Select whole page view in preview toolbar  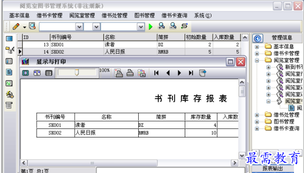click(x=48, y=73)
